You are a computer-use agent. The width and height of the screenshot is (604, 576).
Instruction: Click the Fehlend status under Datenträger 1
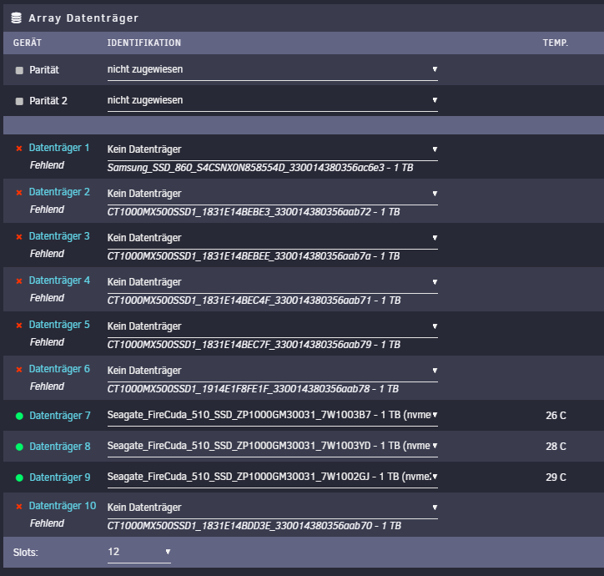pyautogui.click(x=47, y=165)
